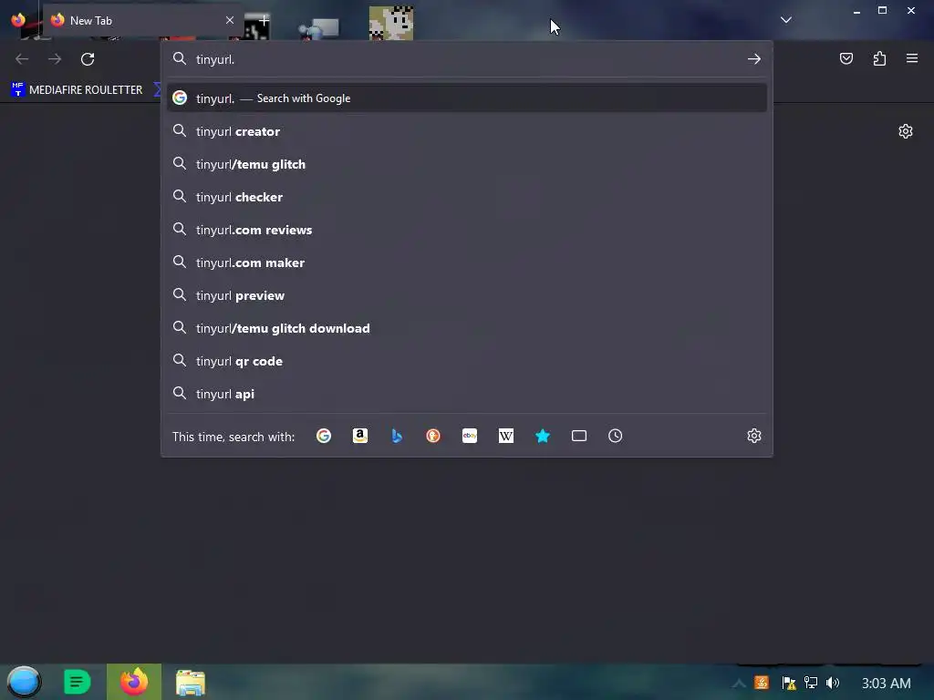Choose the 'tinyurl checker' suggestion
The height and width of the screenshot is (700, 934).
click(467, 197)
